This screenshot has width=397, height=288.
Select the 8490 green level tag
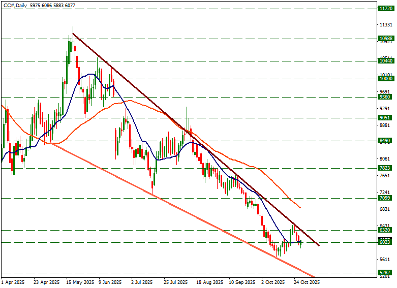(385, 141)
